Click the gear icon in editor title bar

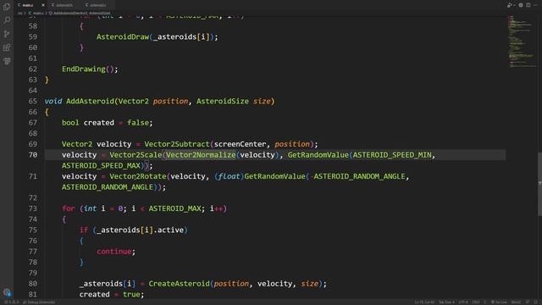click(x=521, y=5)
